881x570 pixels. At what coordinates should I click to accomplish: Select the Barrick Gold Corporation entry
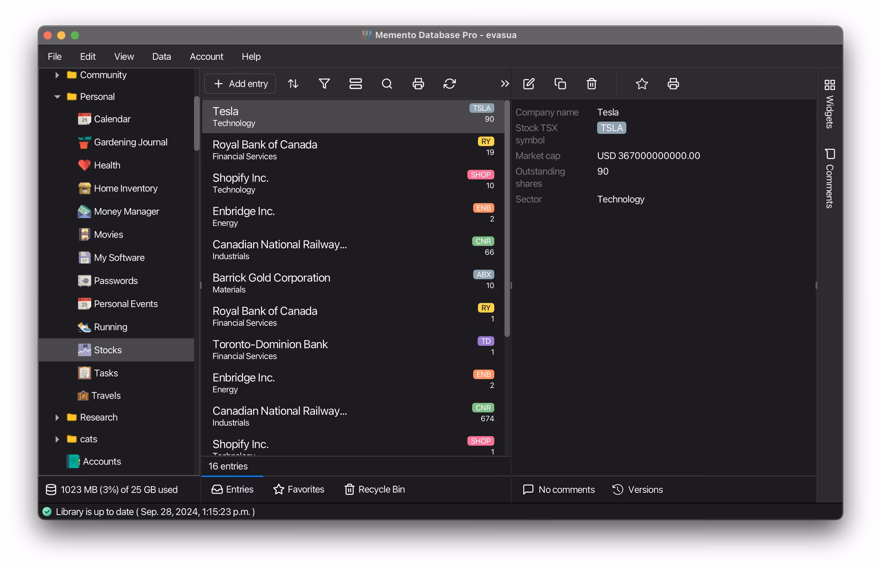pyautogui.click(x=353, y=283)
